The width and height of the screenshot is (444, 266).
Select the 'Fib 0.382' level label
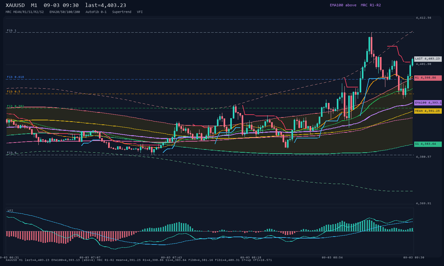(16, 106)
